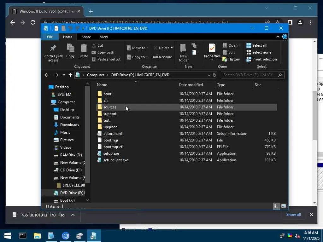Click the Rename command
Screen dimensions: 323x242
pyautogui.click(x=162, y=57)
